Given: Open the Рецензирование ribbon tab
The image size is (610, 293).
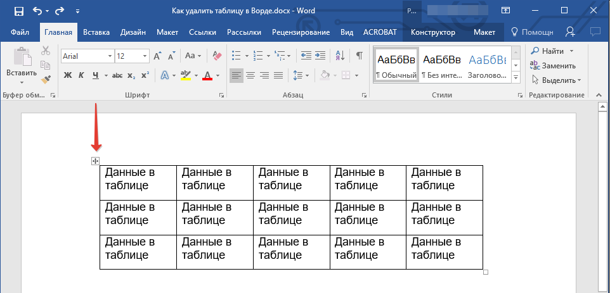Looking at the screenshot, I should coord(301,32).
